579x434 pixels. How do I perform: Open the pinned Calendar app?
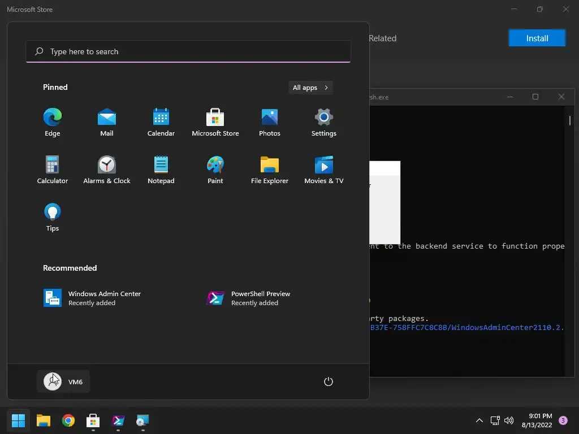pos(161,122)
